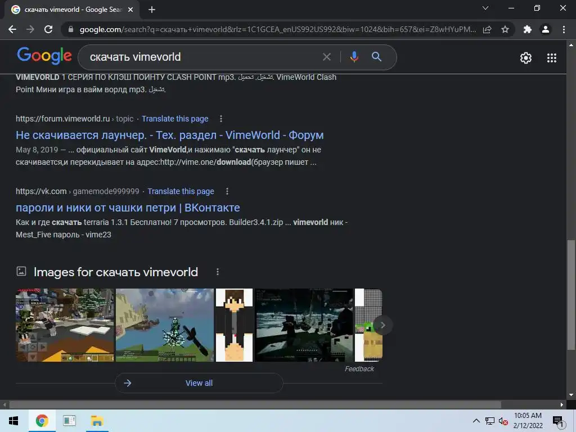Click the Images for скачать vimevorld heading
The width and height of the screenshot is (576, 432).
click(116, 272)
